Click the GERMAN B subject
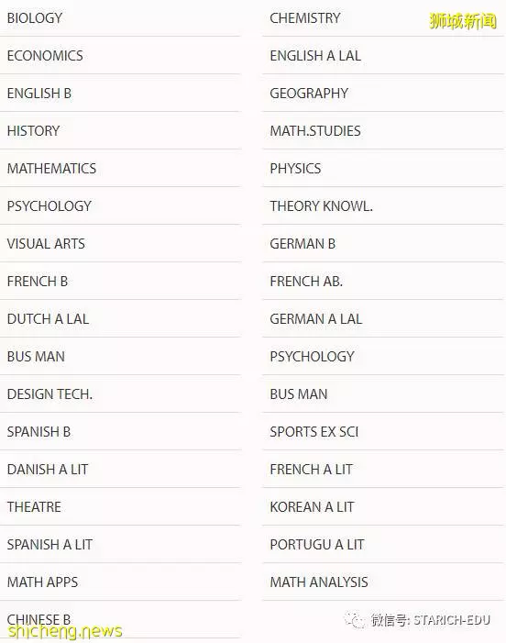Image resolution: width=506 pixels, height=643 pixels. [382, 244]
